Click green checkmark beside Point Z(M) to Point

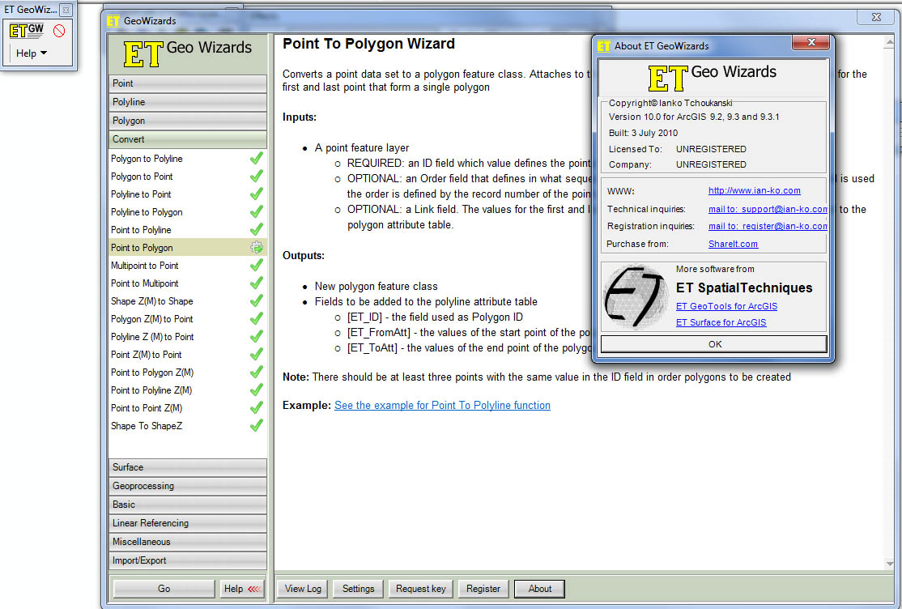point(257,355)
